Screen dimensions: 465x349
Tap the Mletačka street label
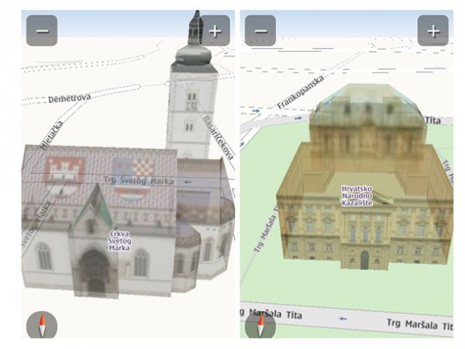[x=52, y=135]
